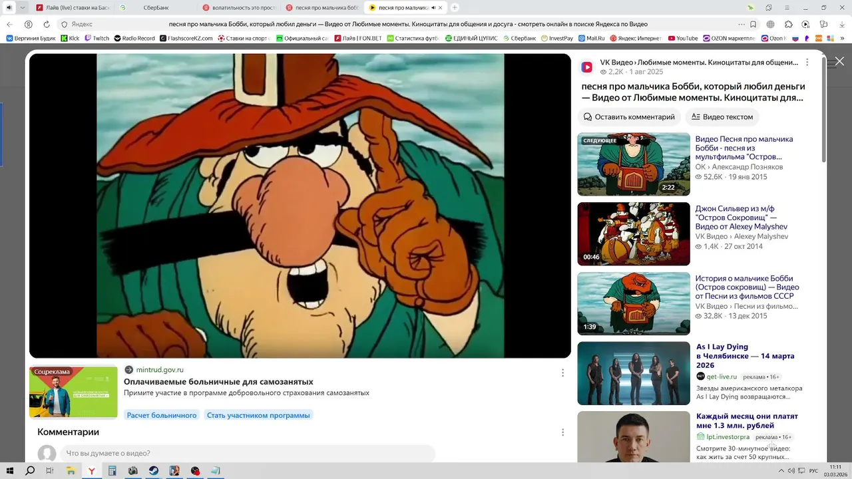Bookmark this page with the bookmark icon

(753, 24)
